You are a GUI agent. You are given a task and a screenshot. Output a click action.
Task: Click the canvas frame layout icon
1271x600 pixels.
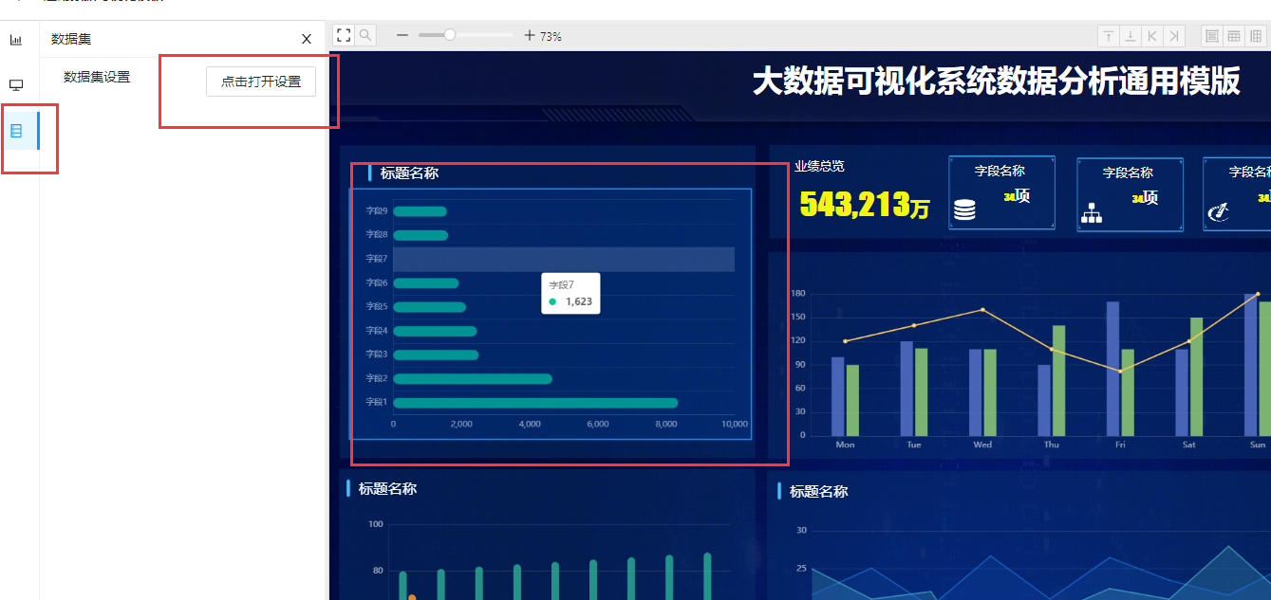pos(1212,36)
